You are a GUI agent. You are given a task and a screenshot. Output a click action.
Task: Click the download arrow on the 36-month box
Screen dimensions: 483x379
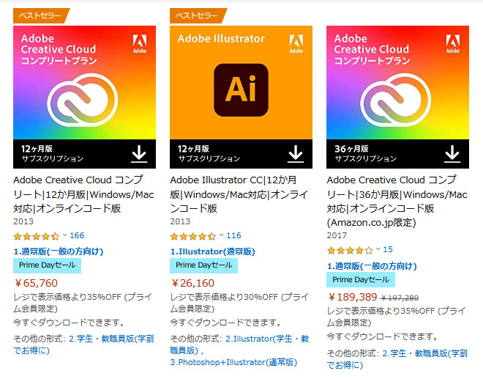pyautogui.click(x=452, y=152)
